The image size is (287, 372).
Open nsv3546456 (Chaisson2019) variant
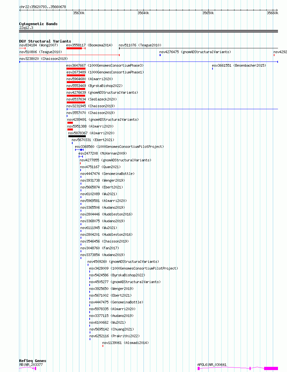tap(104, 241)
